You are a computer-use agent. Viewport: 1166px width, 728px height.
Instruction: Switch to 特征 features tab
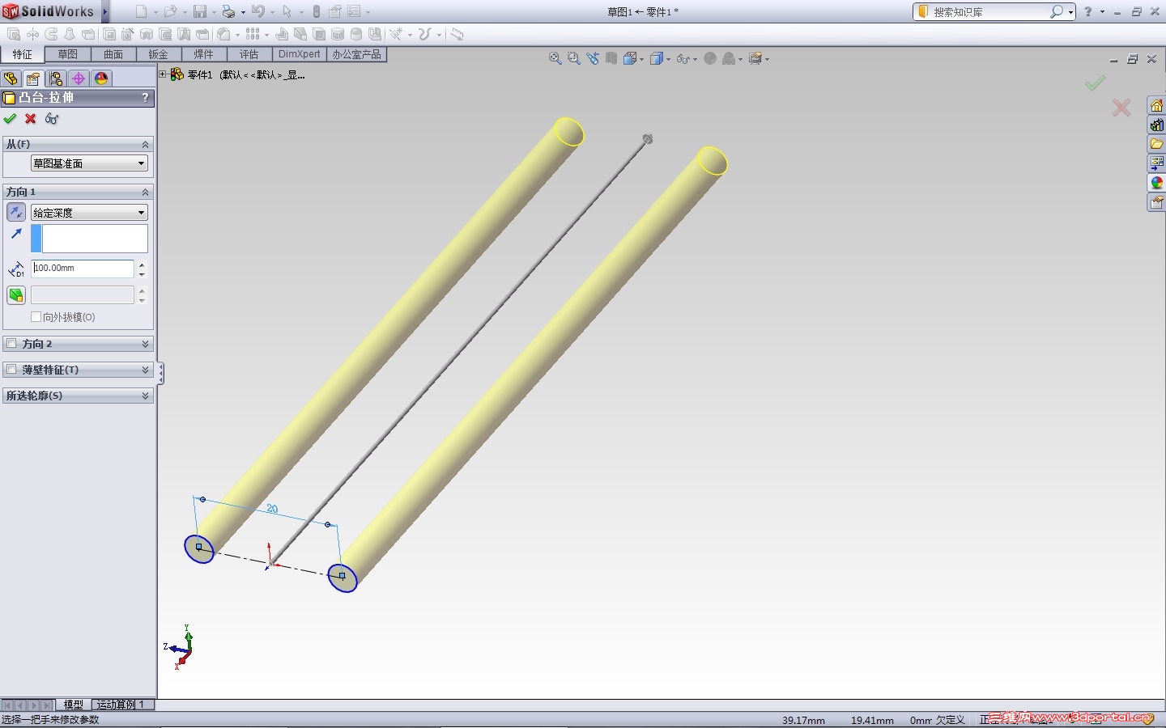23,54
